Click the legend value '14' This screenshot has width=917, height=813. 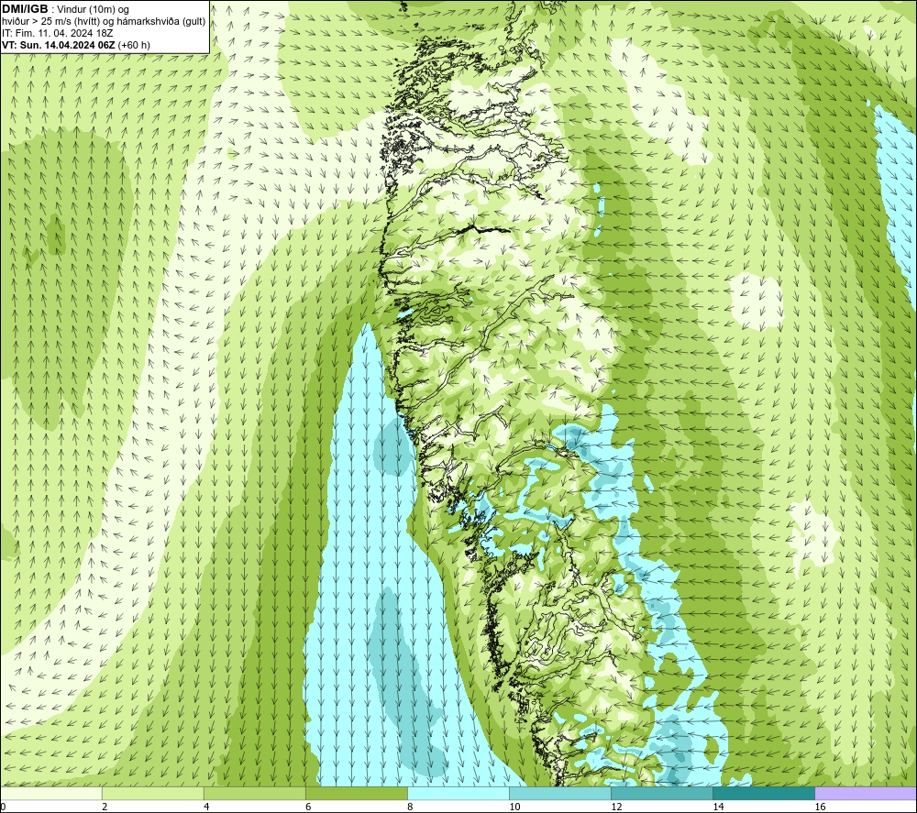tap(718, 808)
